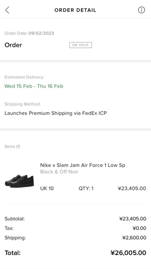Open the info icon in header

point(142,10)
